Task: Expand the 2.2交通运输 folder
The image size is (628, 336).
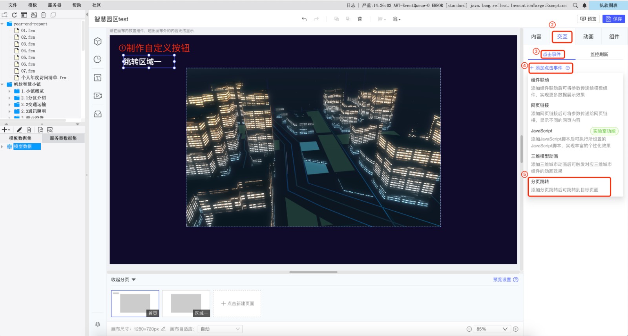Action: [9, 105]
